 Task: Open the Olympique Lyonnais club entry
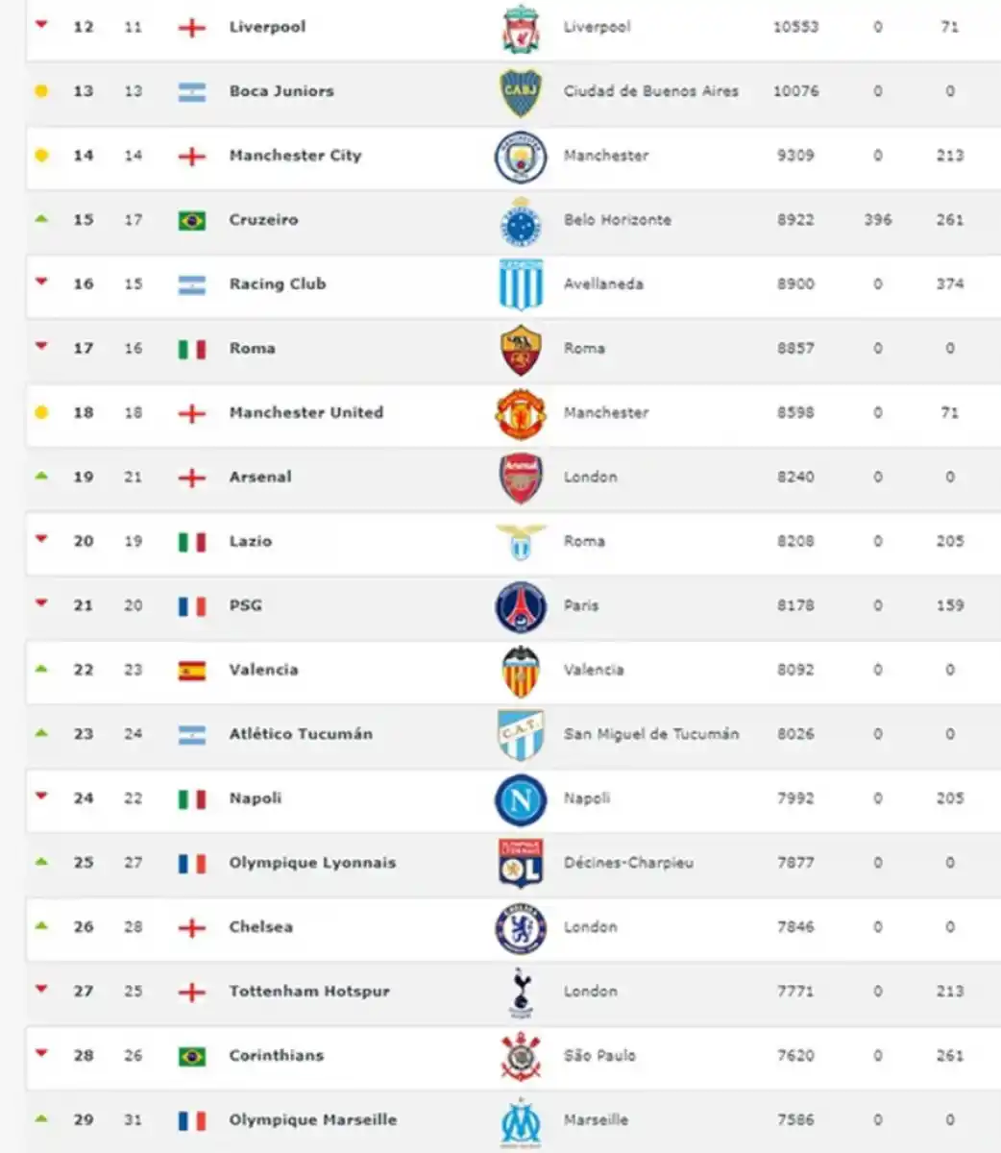[x=312, y=863]
